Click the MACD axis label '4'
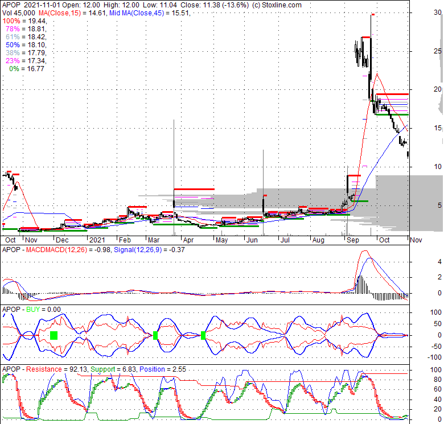The width and height of the screenshot is (444, 424). 440,262
